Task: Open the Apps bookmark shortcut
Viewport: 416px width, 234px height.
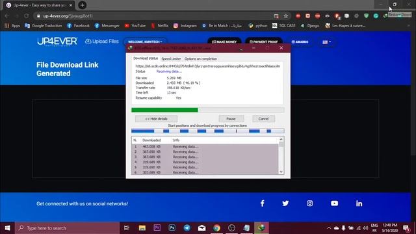Action: (x=12, y=25)
